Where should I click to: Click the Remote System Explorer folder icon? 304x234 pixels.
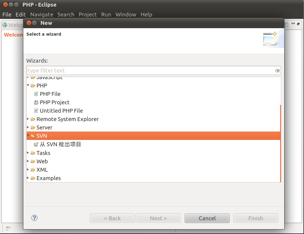(x=33, y=119)
